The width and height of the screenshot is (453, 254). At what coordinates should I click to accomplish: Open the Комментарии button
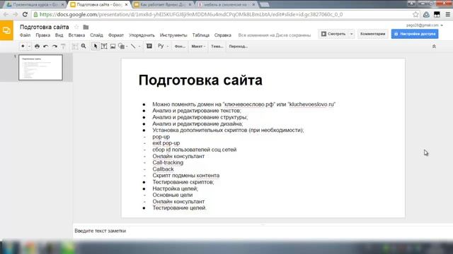coord(373,34)
